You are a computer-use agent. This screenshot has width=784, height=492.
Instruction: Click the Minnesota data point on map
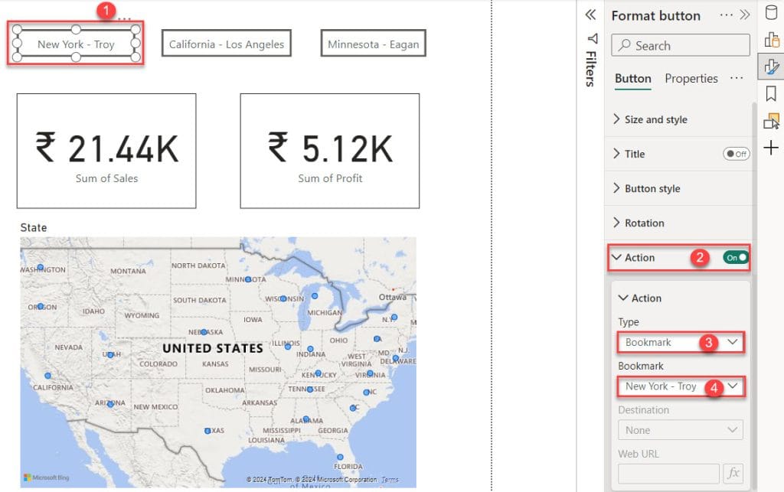tap(248, 279)
